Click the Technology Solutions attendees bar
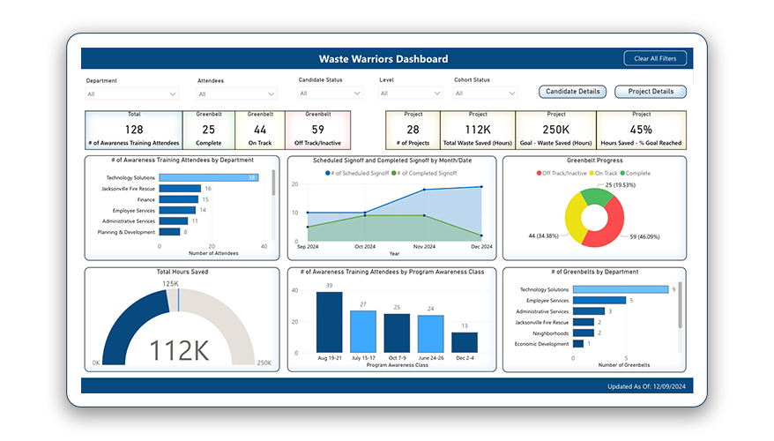 (208, 178)
